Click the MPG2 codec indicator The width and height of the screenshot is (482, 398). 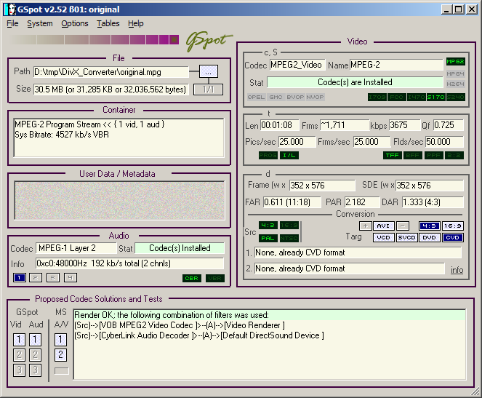455,62
